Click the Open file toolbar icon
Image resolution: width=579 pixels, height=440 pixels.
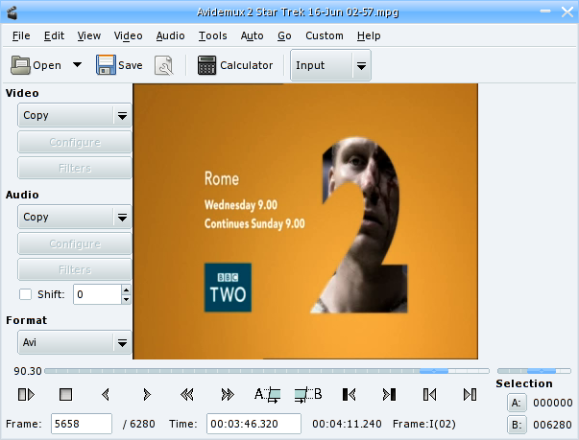(x=21, y=65)
